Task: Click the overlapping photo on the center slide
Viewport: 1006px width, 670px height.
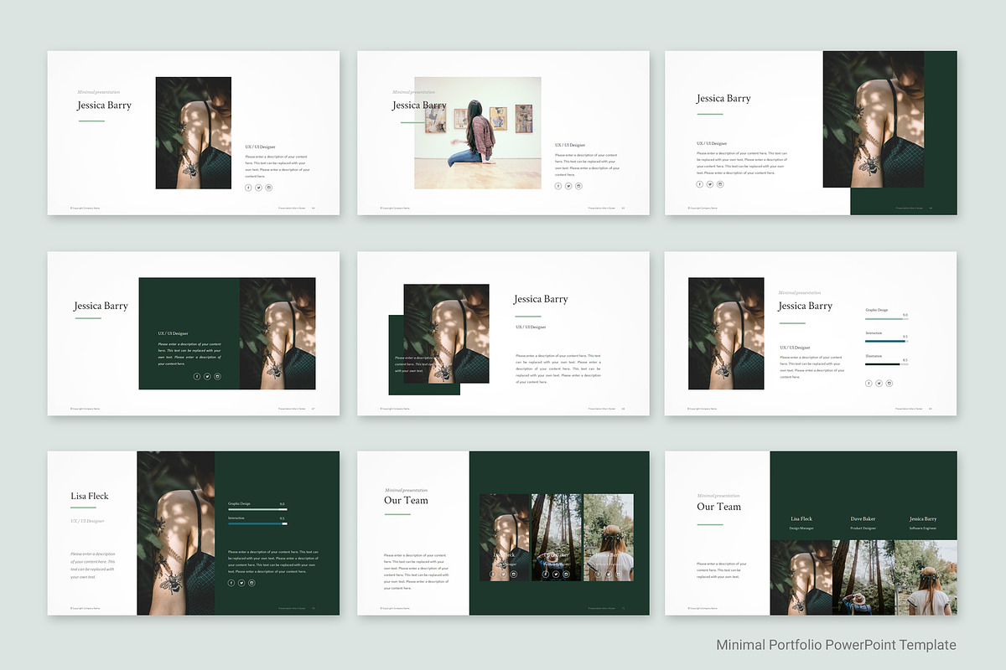Action: coord(446,333)
